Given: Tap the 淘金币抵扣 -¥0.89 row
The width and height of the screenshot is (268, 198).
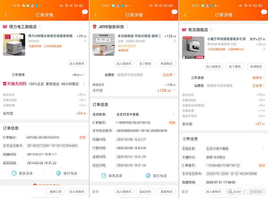Looking at the screenshot, I should tap(223, 116).
